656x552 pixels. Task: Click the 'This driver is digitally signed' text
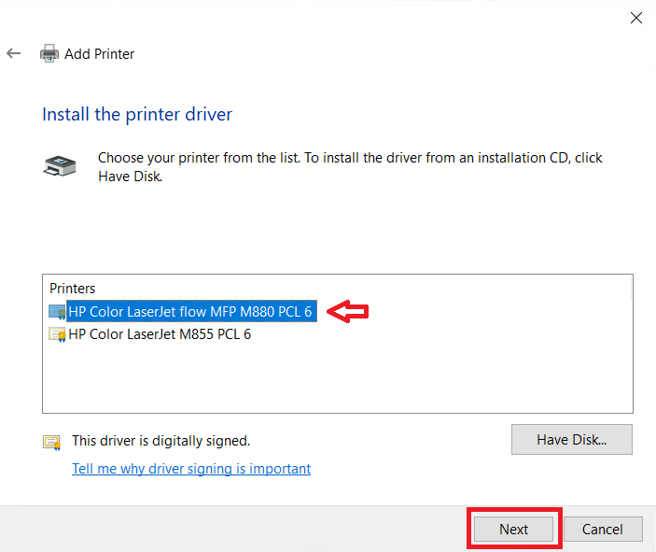[161, 441]
